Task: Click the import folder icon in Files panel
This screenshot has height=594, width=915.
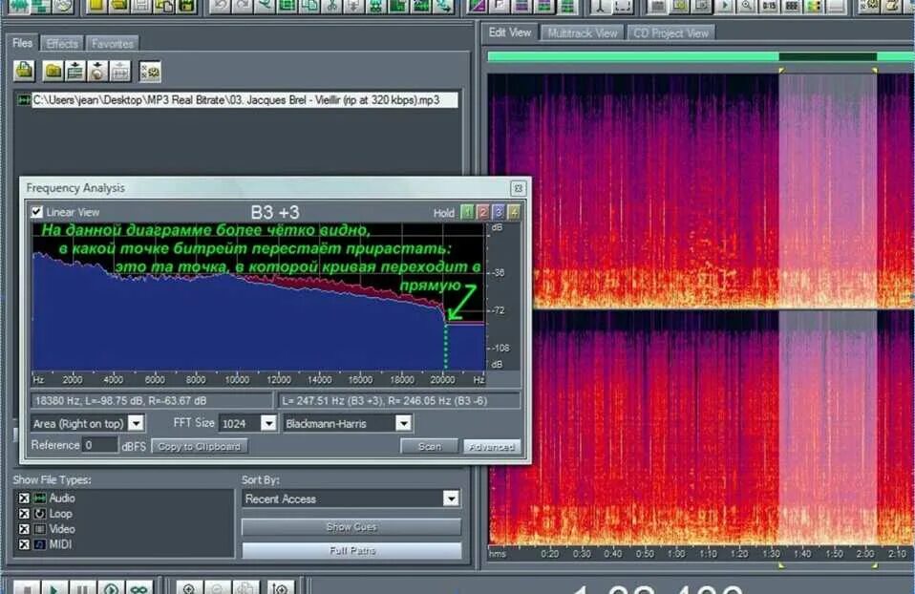Action: click(x=53, y=72)
